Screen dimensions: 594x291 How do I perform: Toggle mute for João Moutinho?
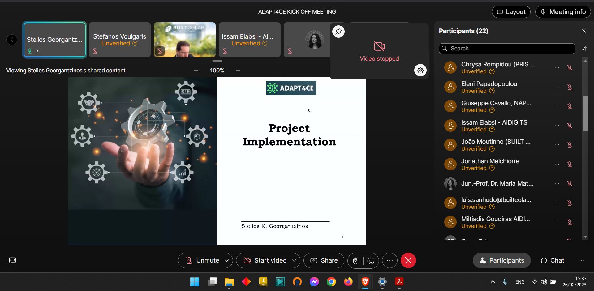(569, 145)
